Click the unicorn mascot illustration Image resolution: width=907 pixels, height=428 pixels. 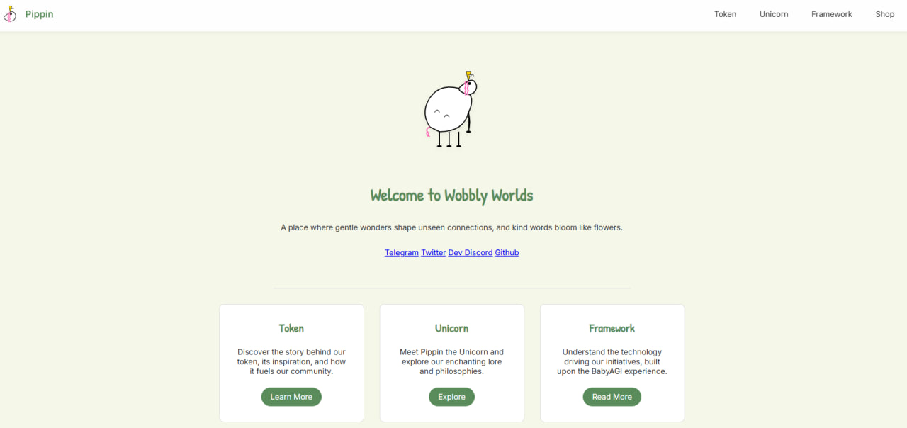point(448,110)
